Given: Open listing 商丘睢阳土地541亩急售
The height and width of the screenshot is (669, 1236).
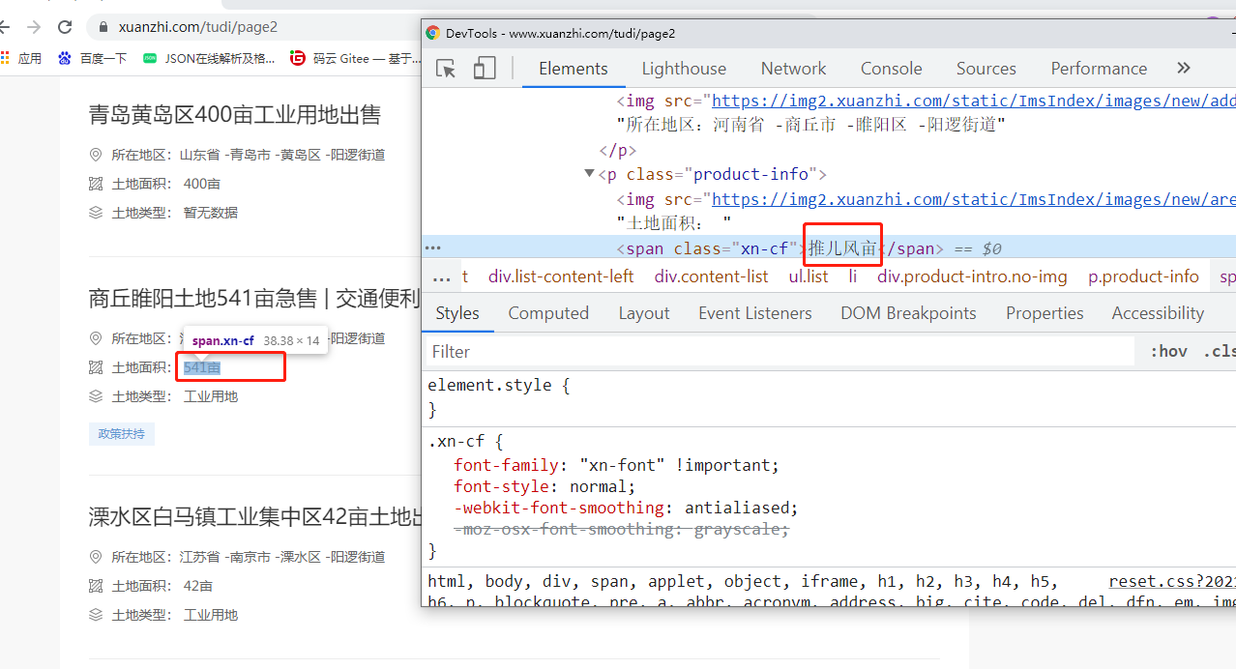Looking at the screenshot, I should click(x=254, y=299).
